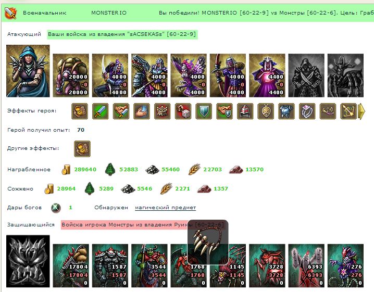Click the ring hero effect icon

307,111
